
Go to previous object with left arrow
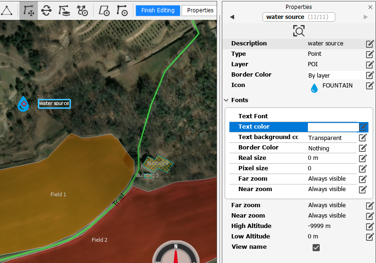pyautogui.click(x=232, y=17)
